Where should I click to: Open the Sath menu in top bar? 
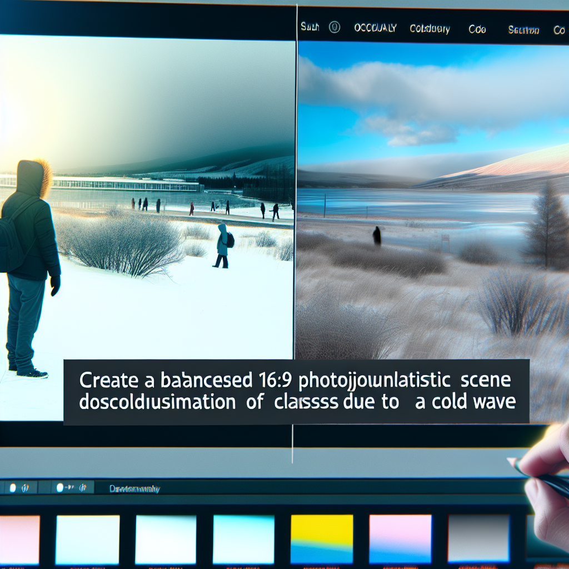[310, 27]
